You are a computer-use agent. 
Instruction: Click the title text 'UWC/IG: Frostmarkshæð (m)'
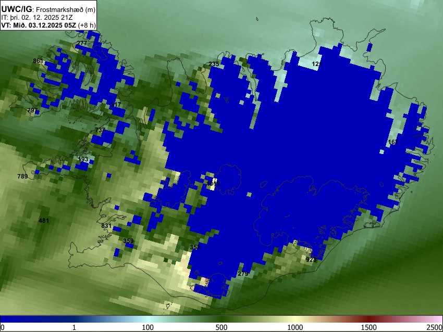(x=48, y=9)
